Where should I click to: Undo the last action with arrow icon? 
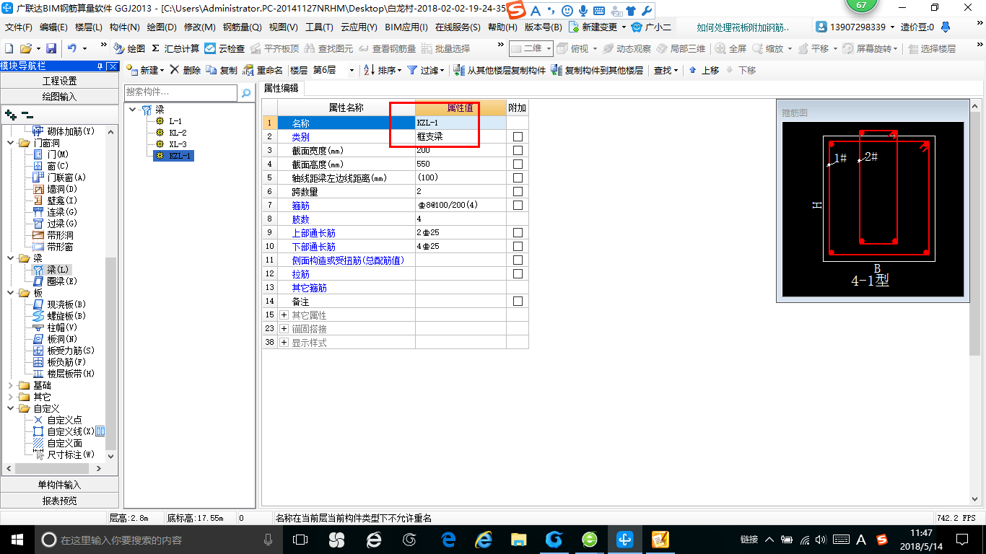(x=72, y=48)
